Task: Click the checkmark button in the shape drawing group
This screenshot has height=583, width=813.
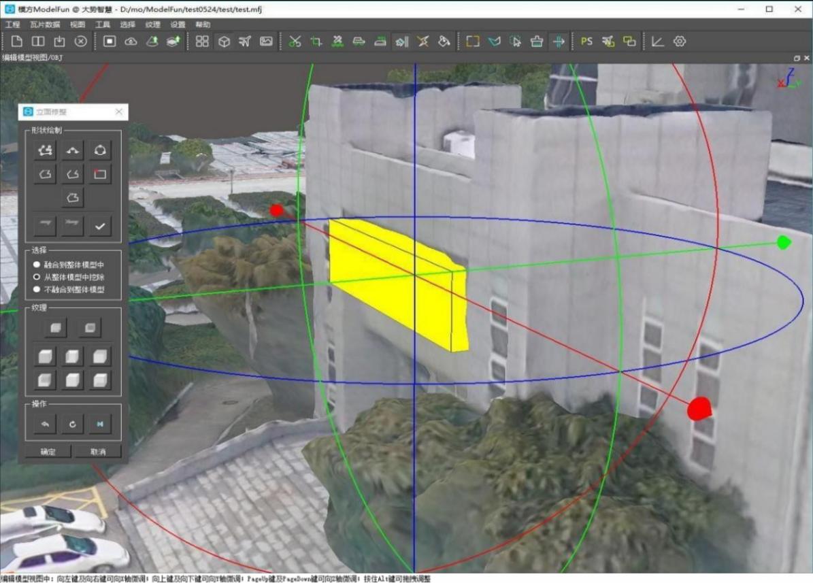Action: pos(100,226)
